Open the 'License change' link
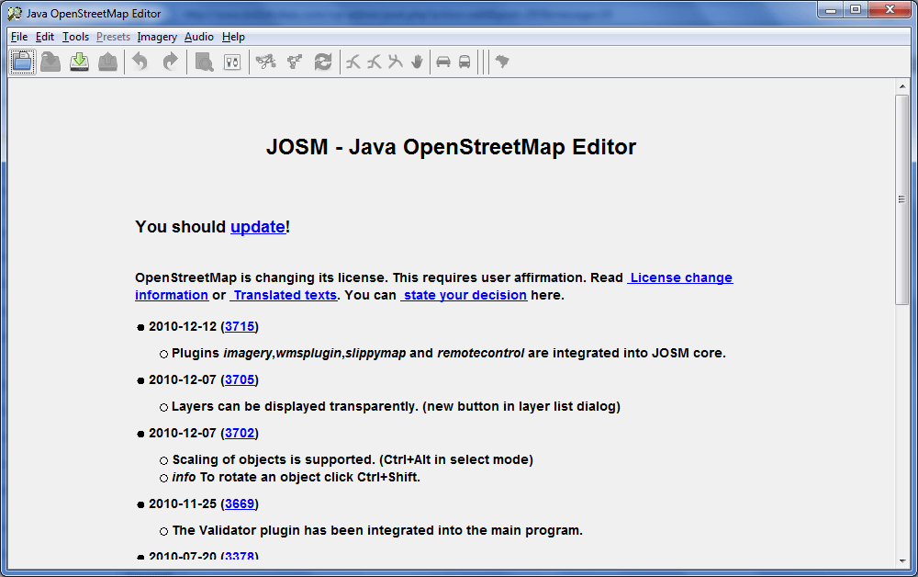 679,277
